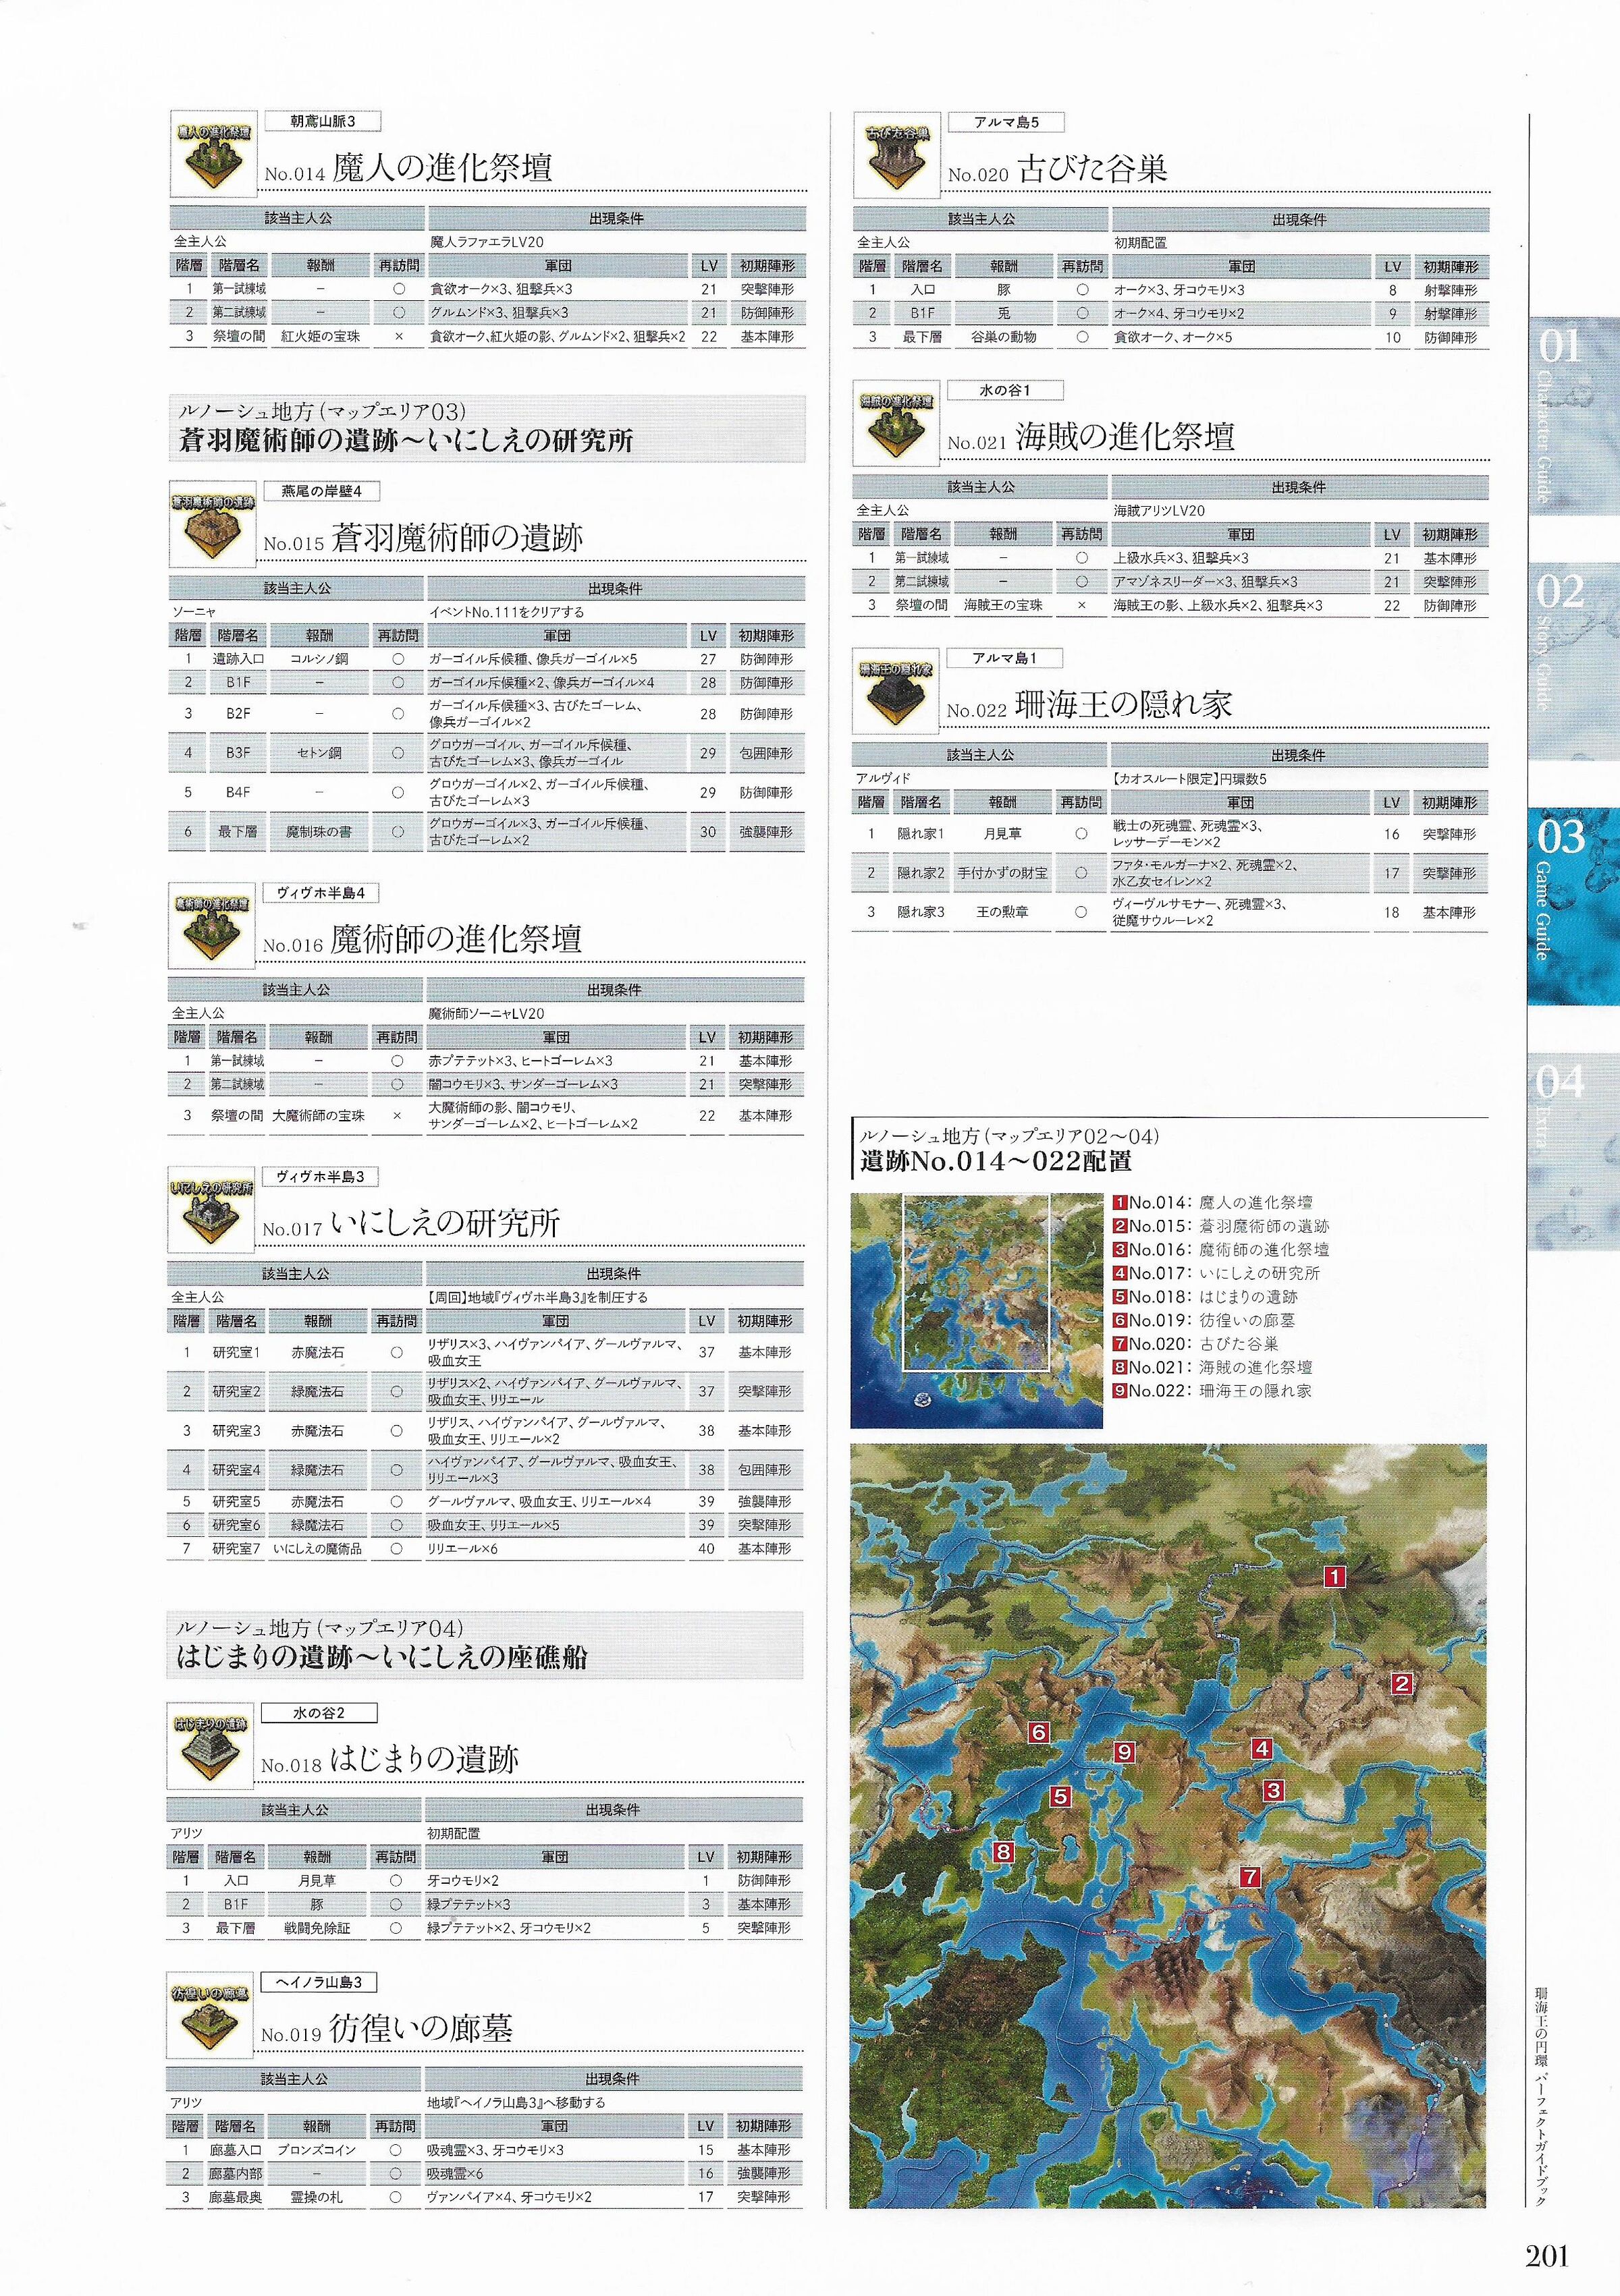The height and width of the screenshot is (2296, 1620).
Task: Click the 魔人ラファエラLV20 condition text
Action: [x=487, y=242]
